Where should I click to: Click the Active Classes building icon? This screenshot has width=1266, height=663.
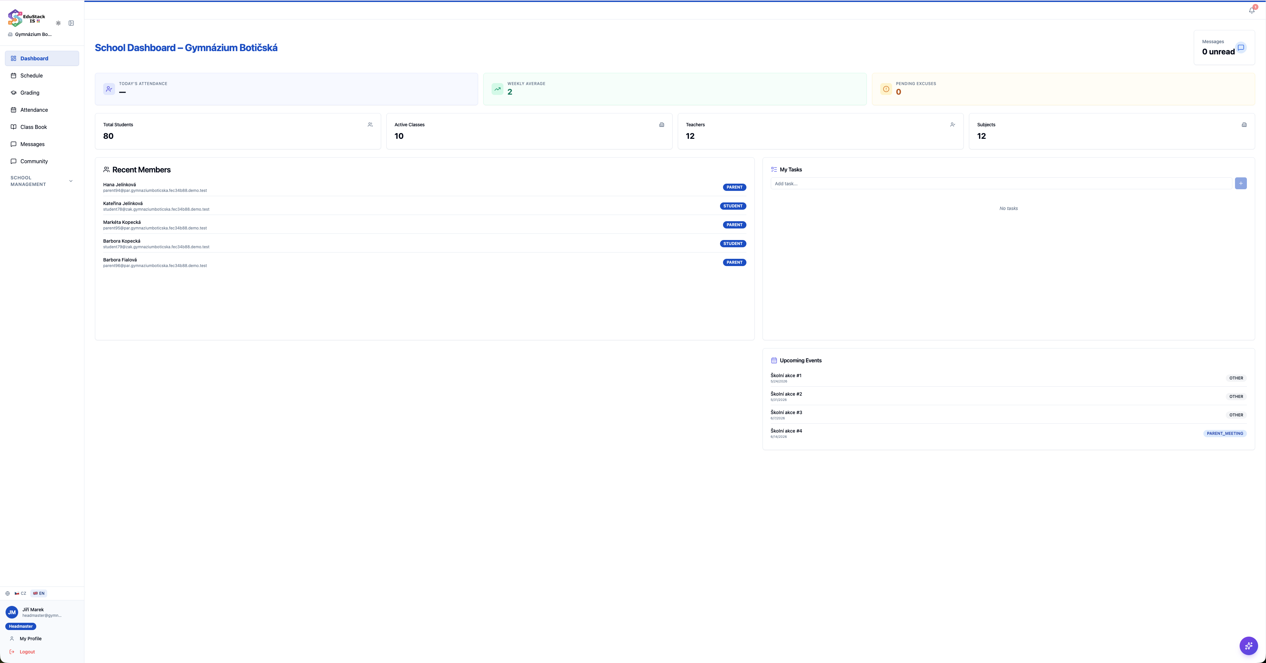click(x=661, y=125)
